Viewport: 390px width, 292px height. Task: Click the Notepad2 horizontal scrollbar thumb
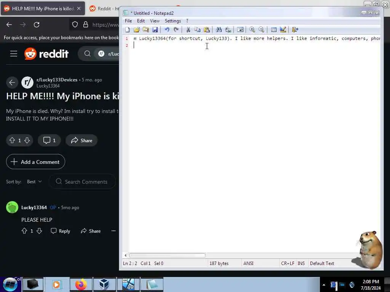167,255
